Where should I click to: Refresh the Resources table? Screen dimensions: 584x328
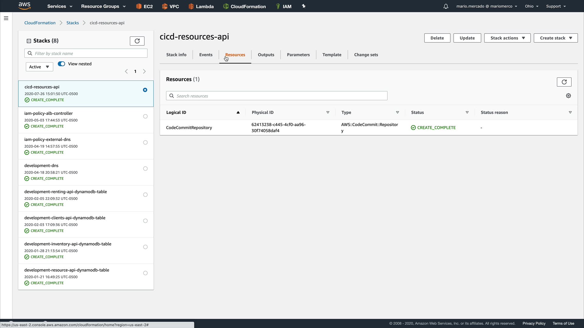pos(564,82)
